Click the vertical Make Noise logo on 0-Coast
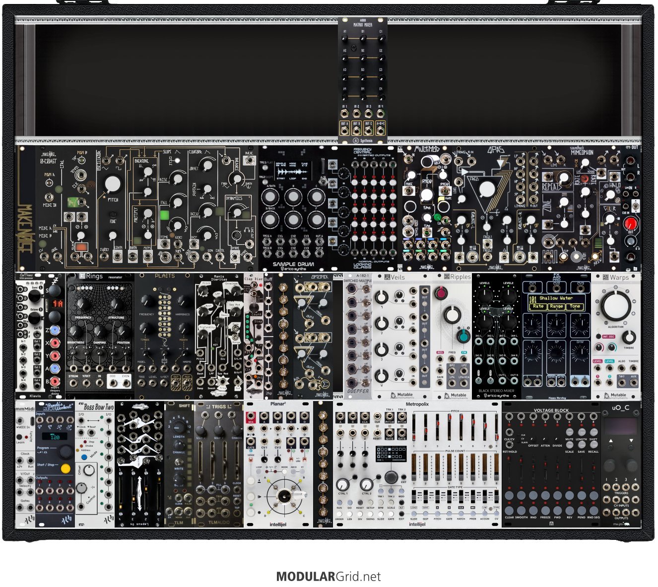658x587 pixels. [x=26, y=228]
